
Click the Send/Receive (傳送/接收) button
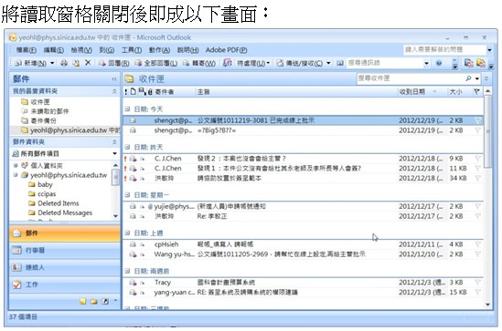300,63
